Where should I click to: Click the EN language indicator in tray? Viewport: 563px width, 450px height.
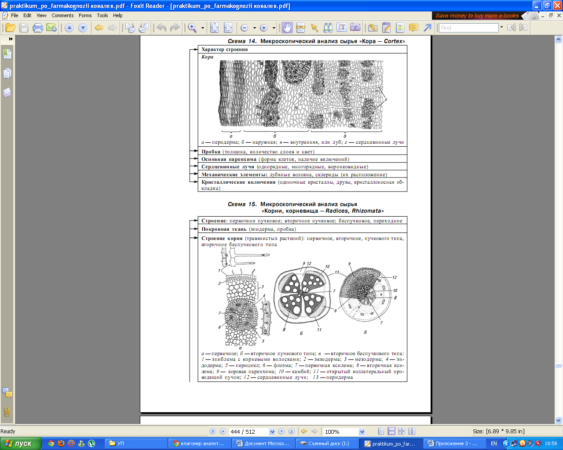(494, 443)
